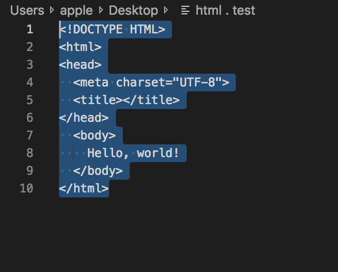Click the chevron after apple breadcrumb
Viewport: 338px width, 272px height.
pyautogui.click(x=101, y=10)
